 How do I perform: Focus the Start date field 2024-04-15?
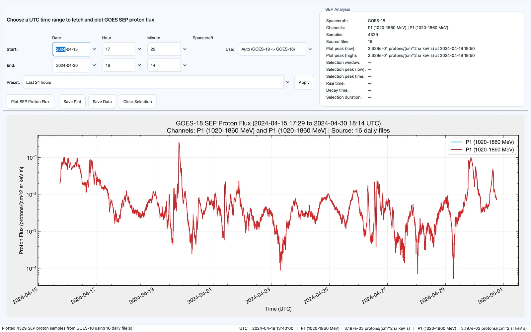point(71,49)
